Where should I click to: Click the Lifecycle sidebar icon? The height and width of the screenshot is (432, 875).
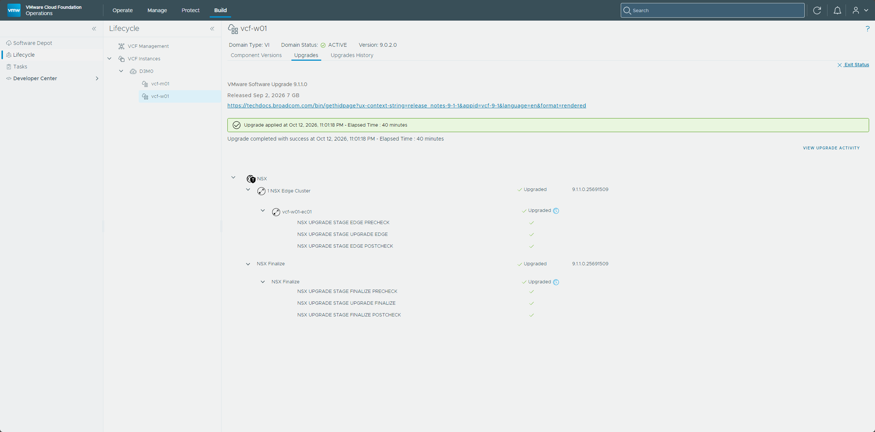[9, 55]
